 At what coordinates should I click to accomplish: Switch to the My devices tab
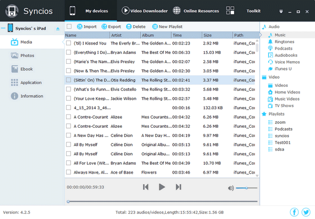click(90, 11)
